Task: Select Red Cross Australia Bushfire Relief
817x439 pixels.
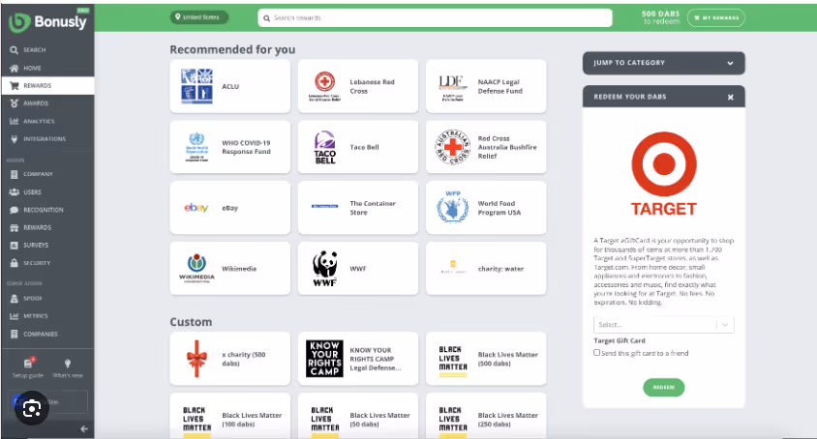Action: click(486, 147)
